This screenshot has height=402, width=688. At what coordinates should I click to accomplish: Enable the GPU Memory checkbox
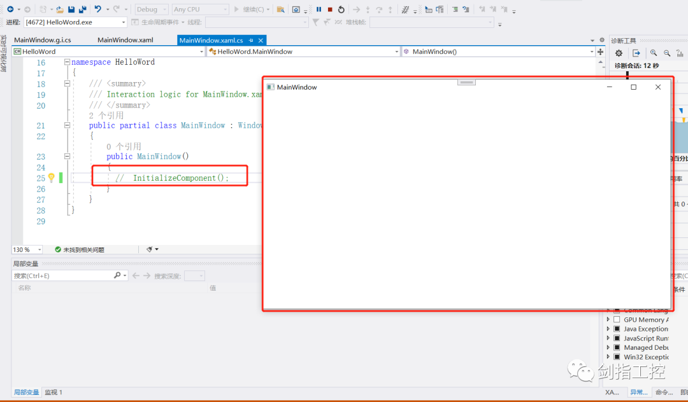click(x=617, y=319)
